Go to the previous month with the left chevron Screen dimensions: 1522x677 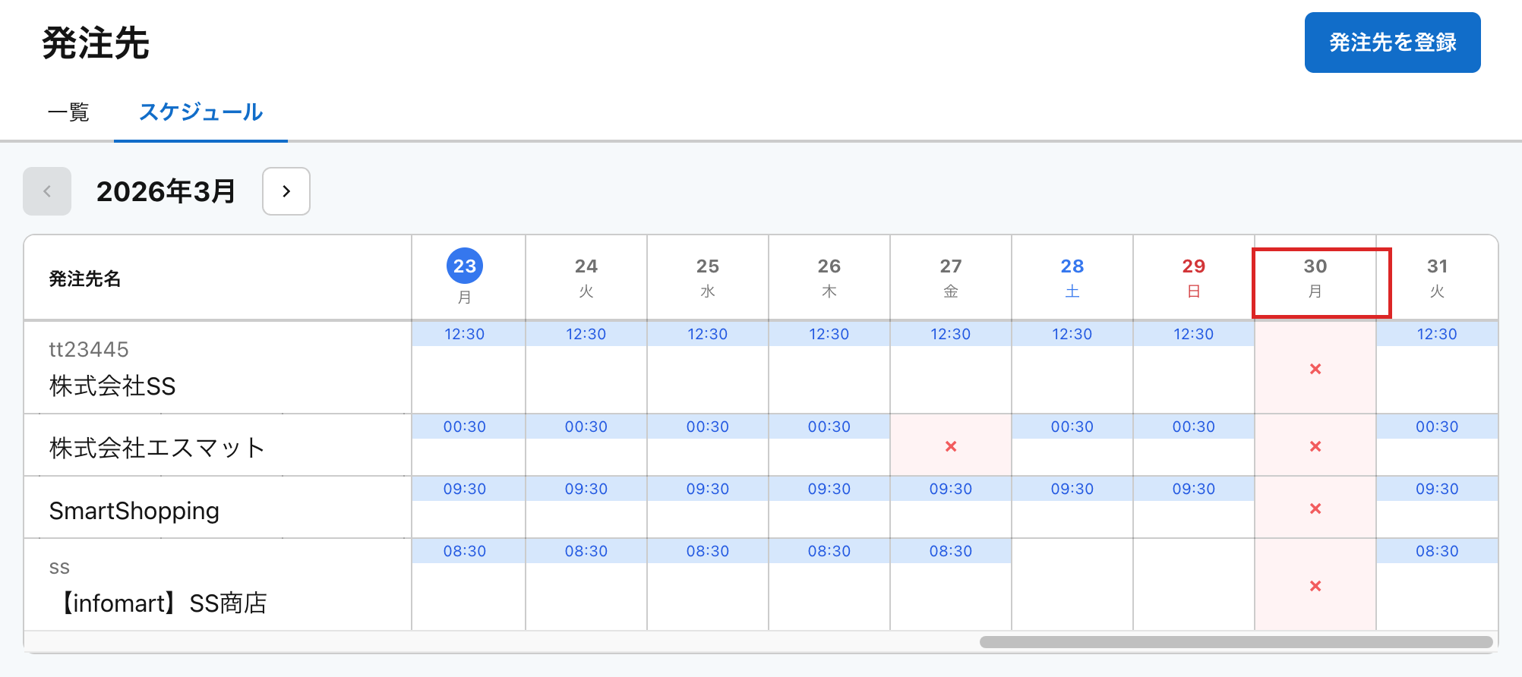47,191
